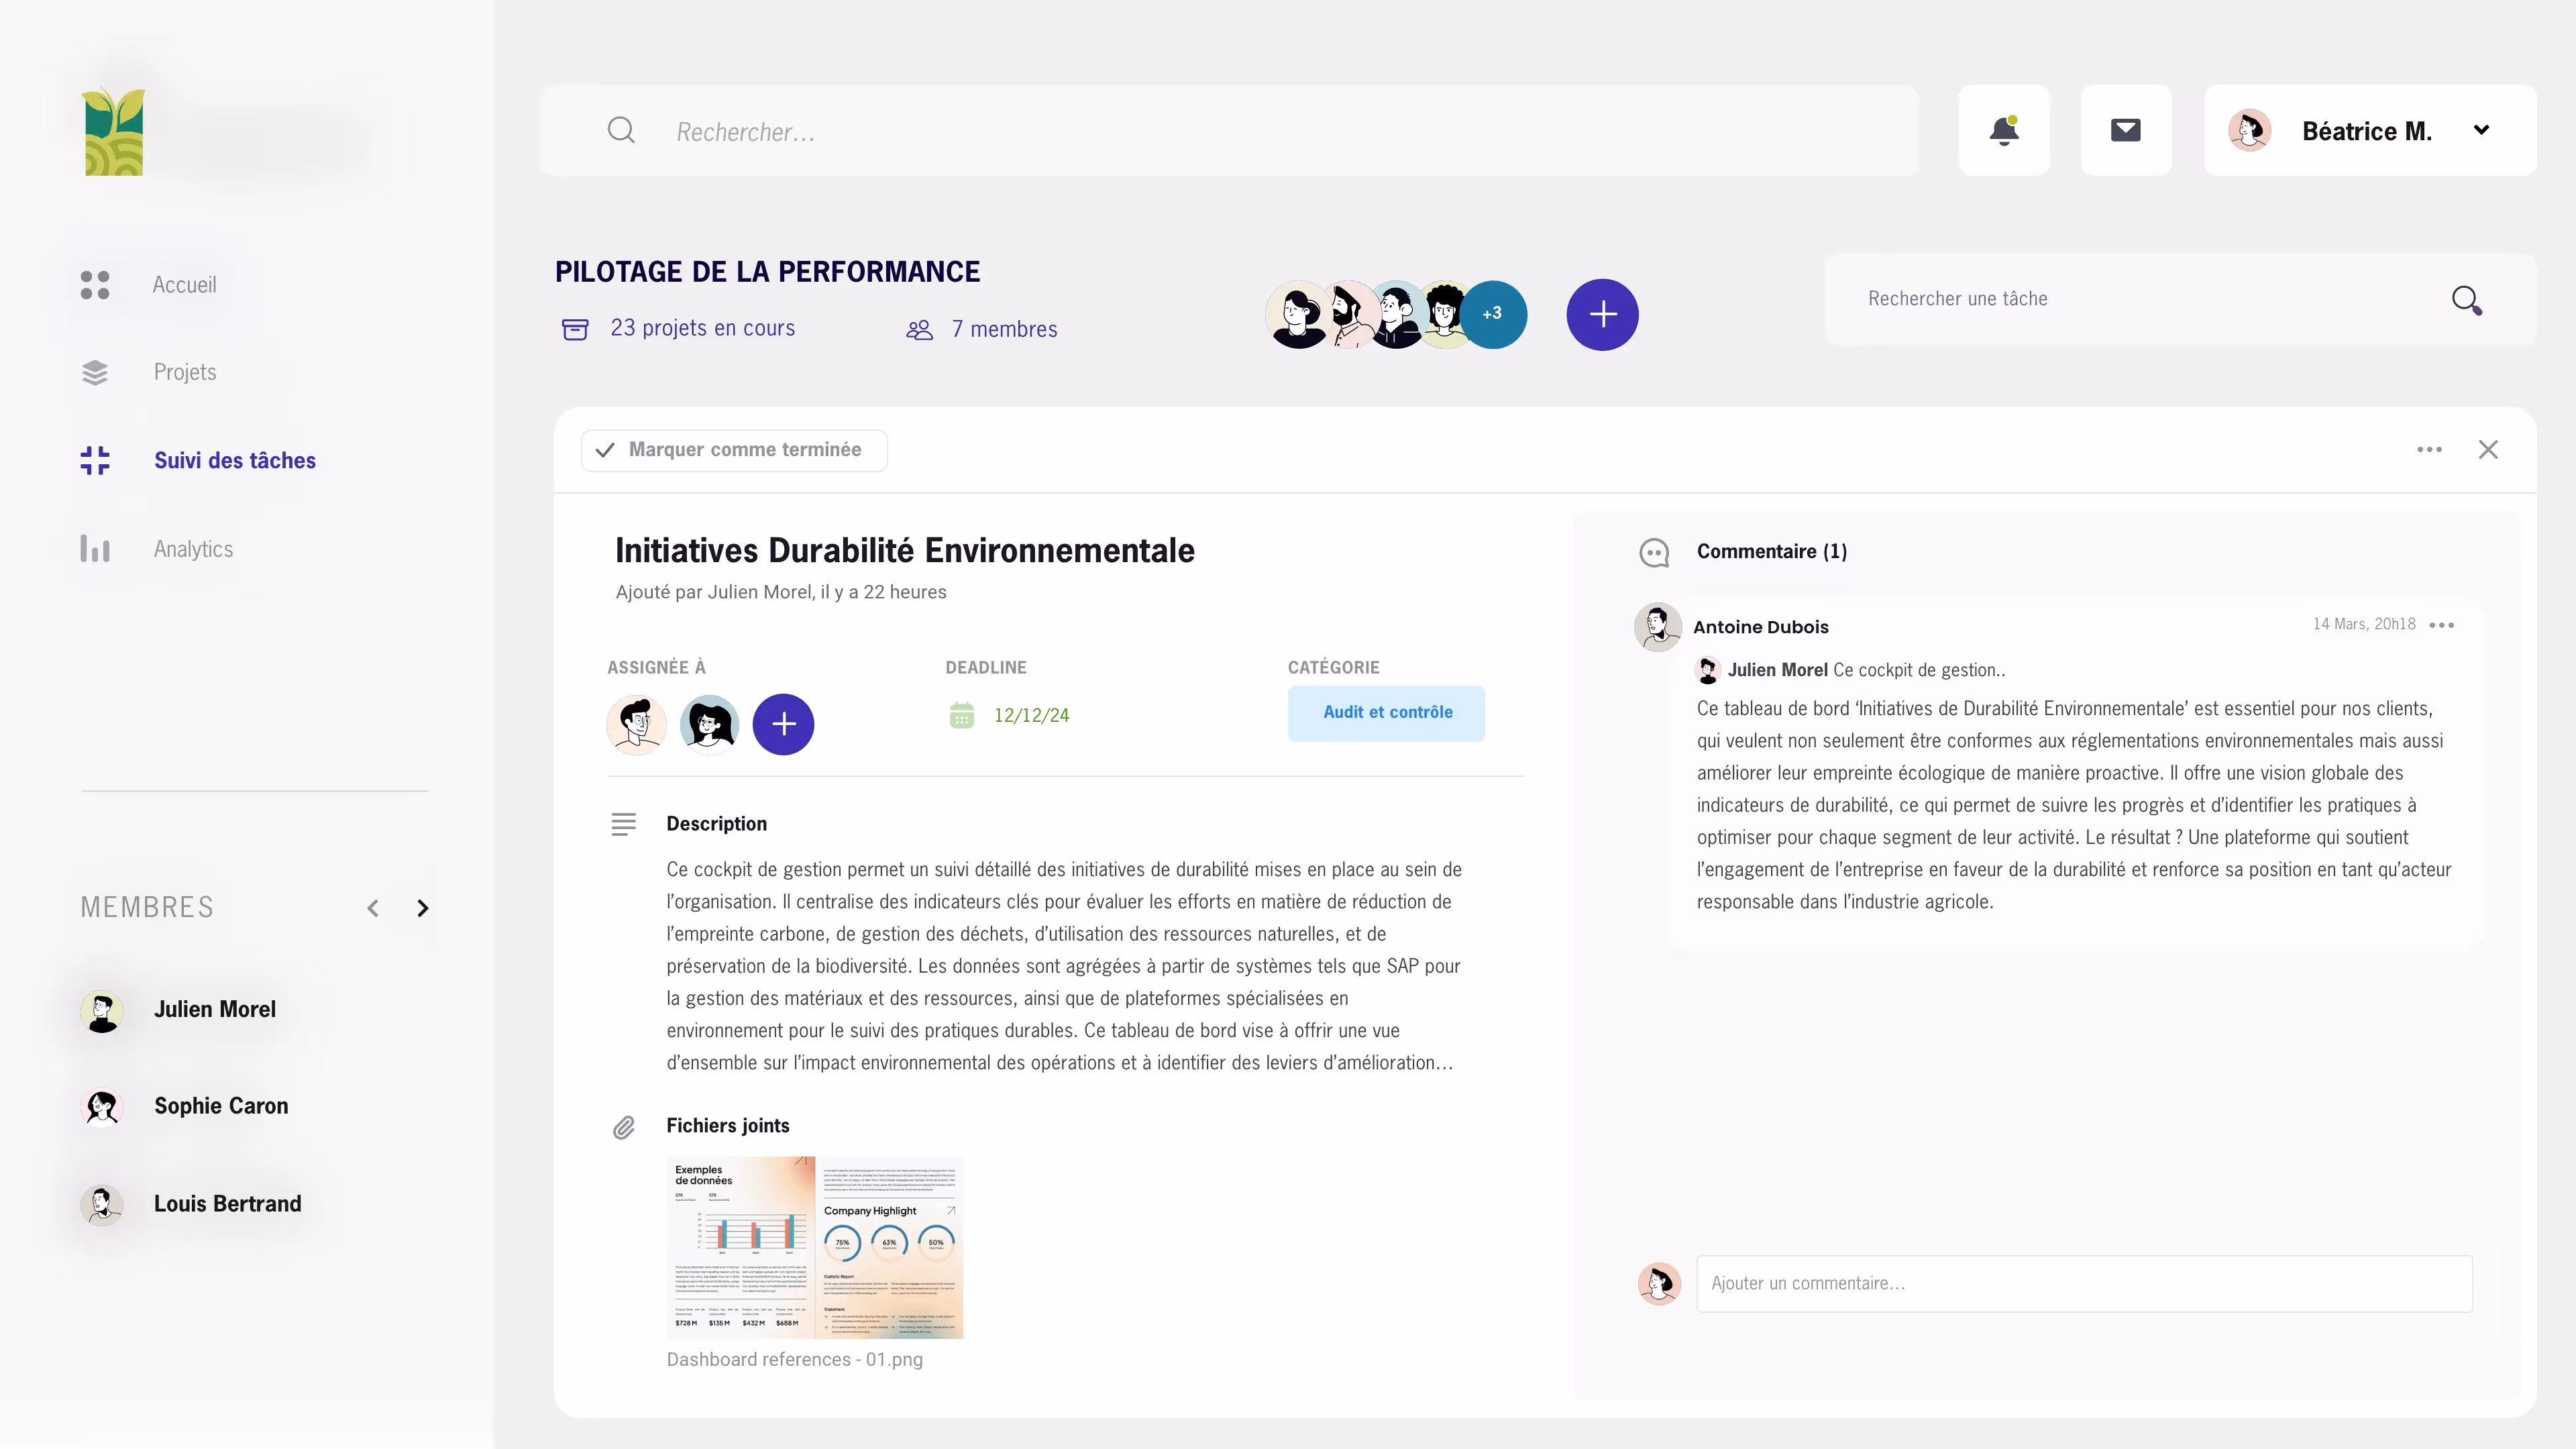The width and height of the screenshot is (2576, 1449).
Task: Add an assignee with the plus button
Action: (783, 724)
